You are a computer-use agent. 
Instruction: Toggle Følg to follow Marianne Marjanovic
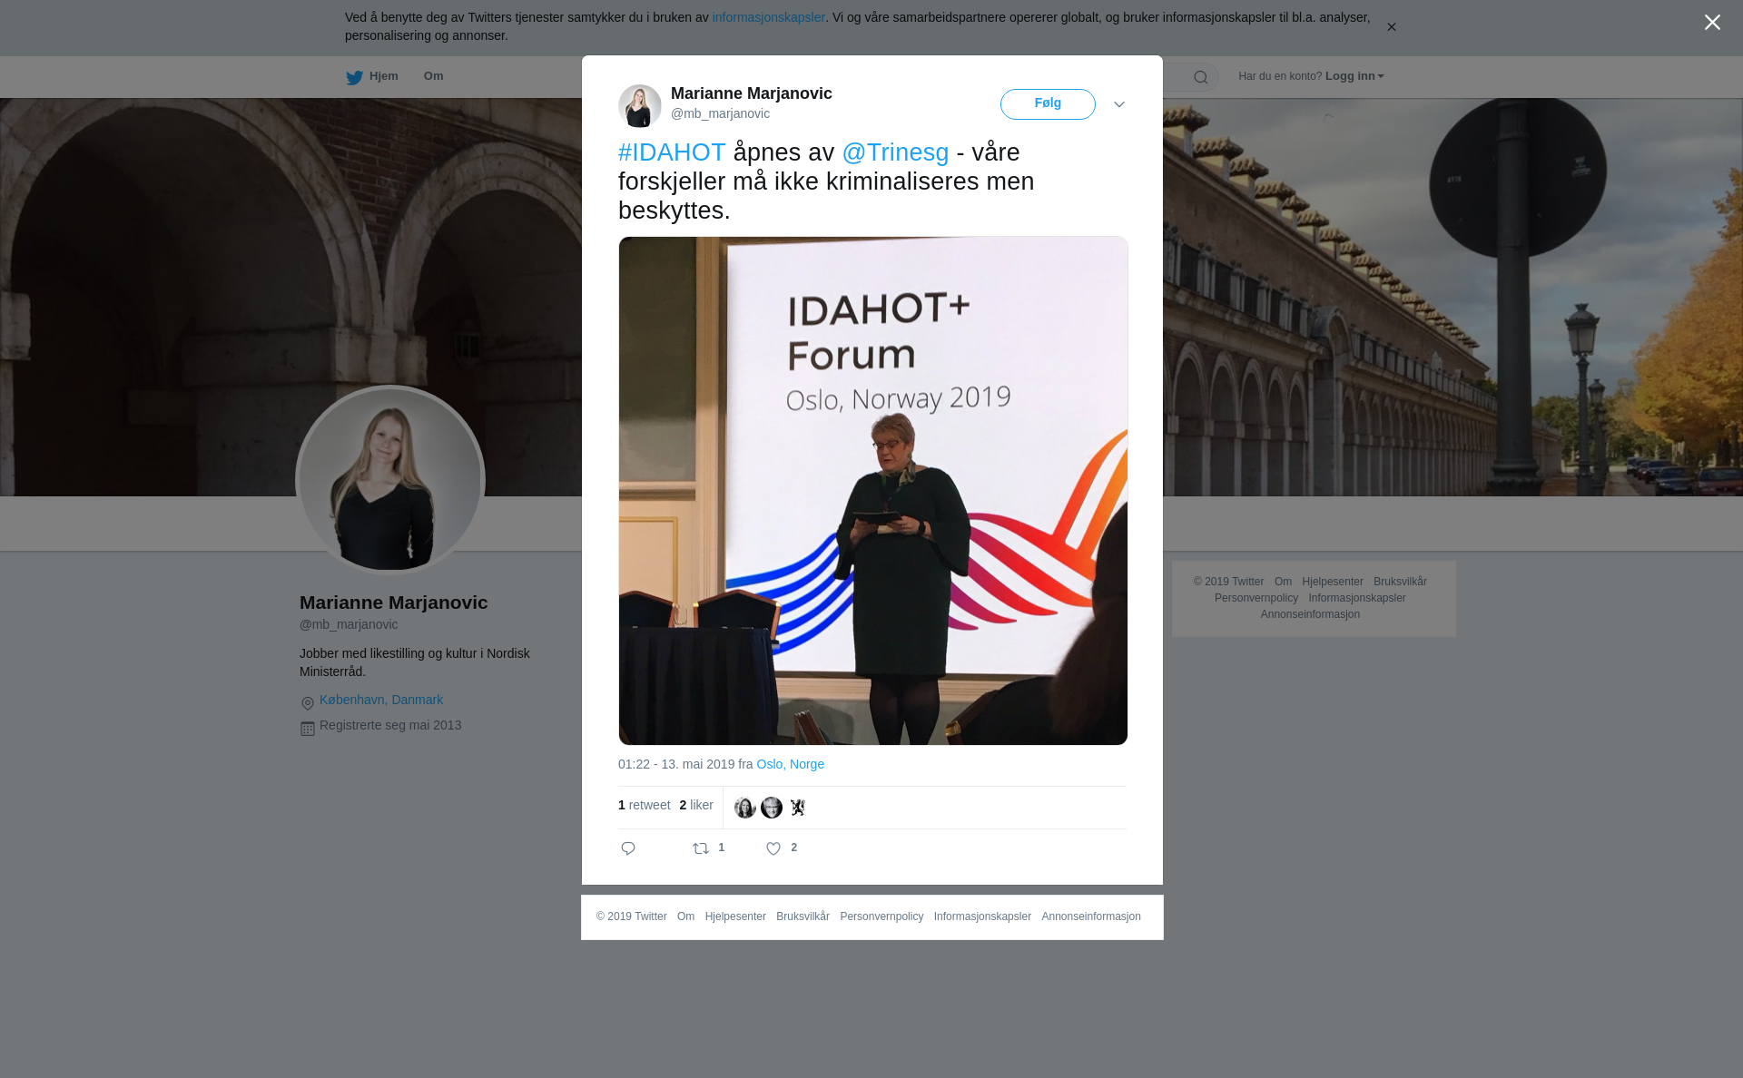1048,104
